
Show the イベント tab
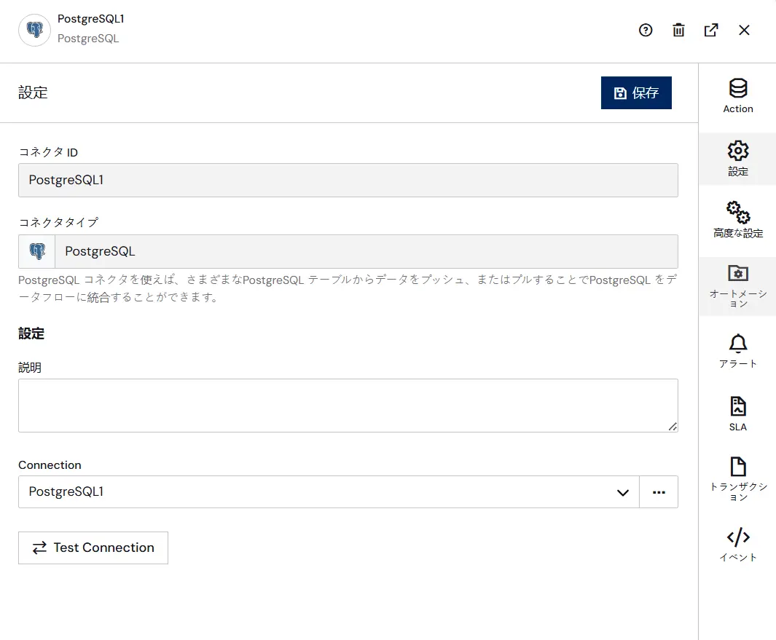point(738,545)
